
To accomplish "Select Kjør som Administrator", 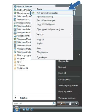I will point(52,13).
